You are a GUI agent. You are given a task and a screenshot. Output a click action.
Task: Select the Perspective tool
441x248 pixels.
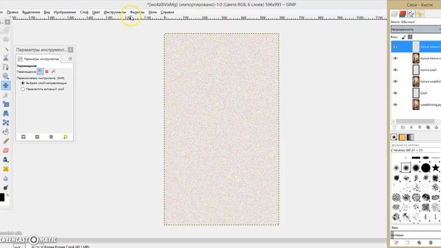pos(6,113)
